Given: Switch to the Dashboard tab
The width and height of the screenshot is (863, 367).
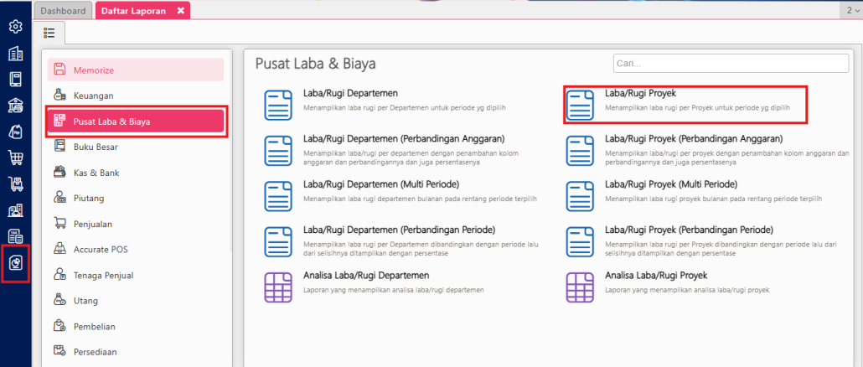Looking at the screenshot, I should click(64, 11).
